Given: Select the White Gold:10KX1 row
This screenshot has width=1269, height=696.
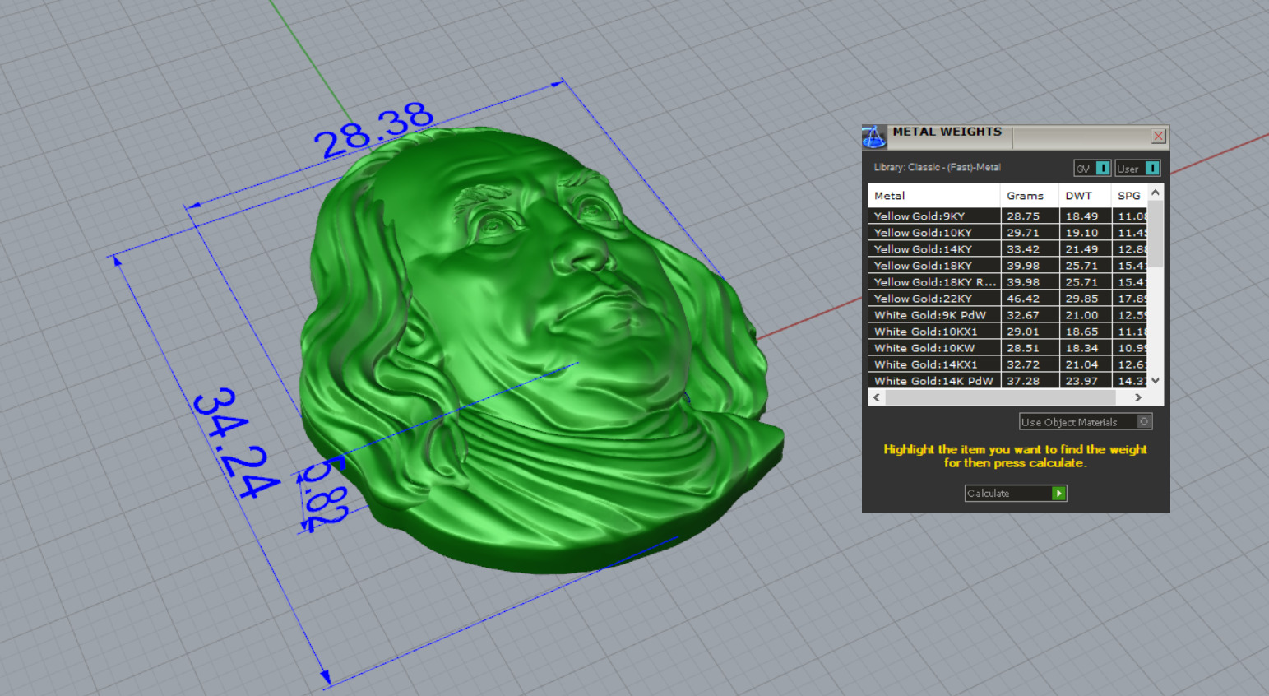Looking at the screenshot, I should click(1007, 332).
